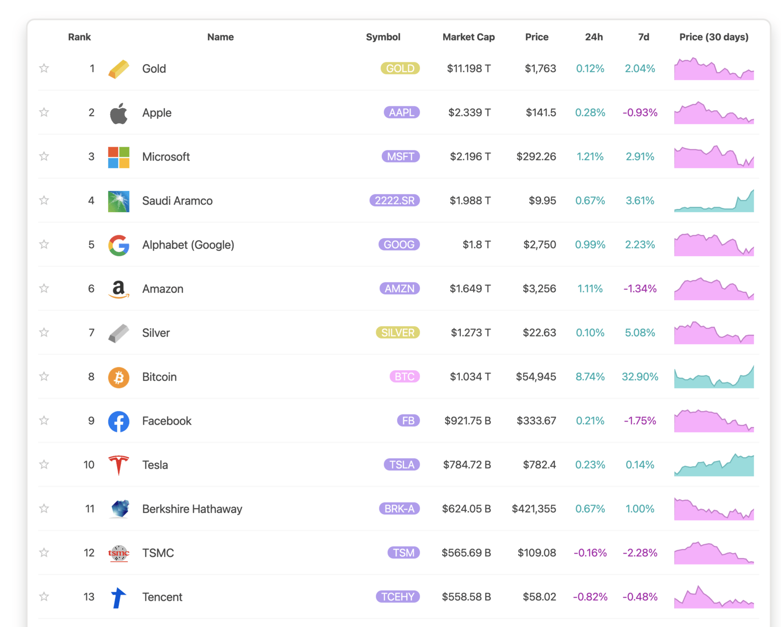
Task: Click the purple AAPL symbol badge
Action: [401, 112]
